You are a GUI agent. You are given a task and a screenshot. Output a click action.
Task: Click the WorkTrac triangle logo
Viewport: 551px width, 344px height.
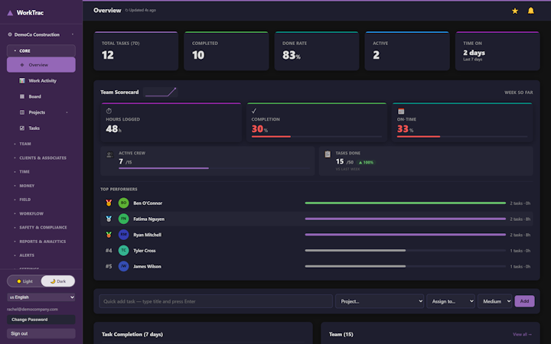[x=10, y=13]
